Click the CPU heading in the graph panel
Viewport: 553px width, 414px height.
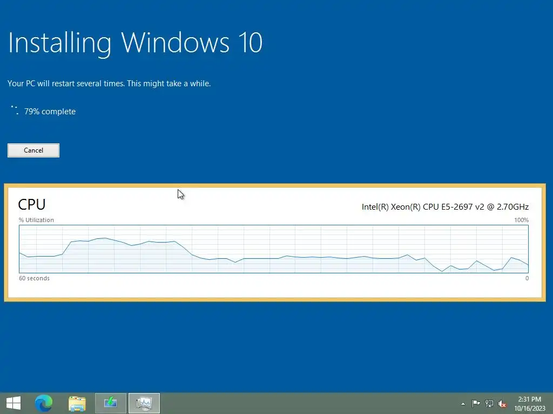tap(32, 204)
